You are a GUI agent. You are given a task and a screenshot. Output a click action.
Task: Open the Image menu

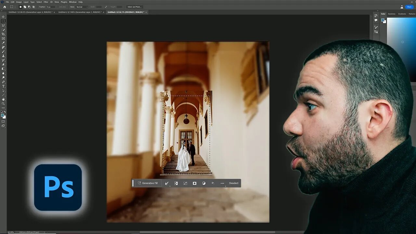[x=19, y=2]
